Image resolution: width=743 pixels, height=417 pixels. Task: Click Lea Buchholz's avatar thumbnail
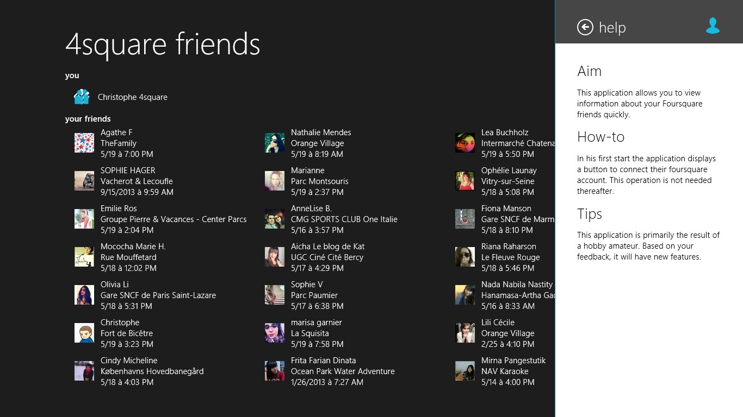coord(465,143)
